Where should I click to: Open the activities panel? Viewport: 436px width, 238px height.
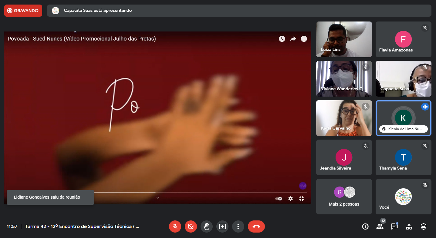[409, 226]
